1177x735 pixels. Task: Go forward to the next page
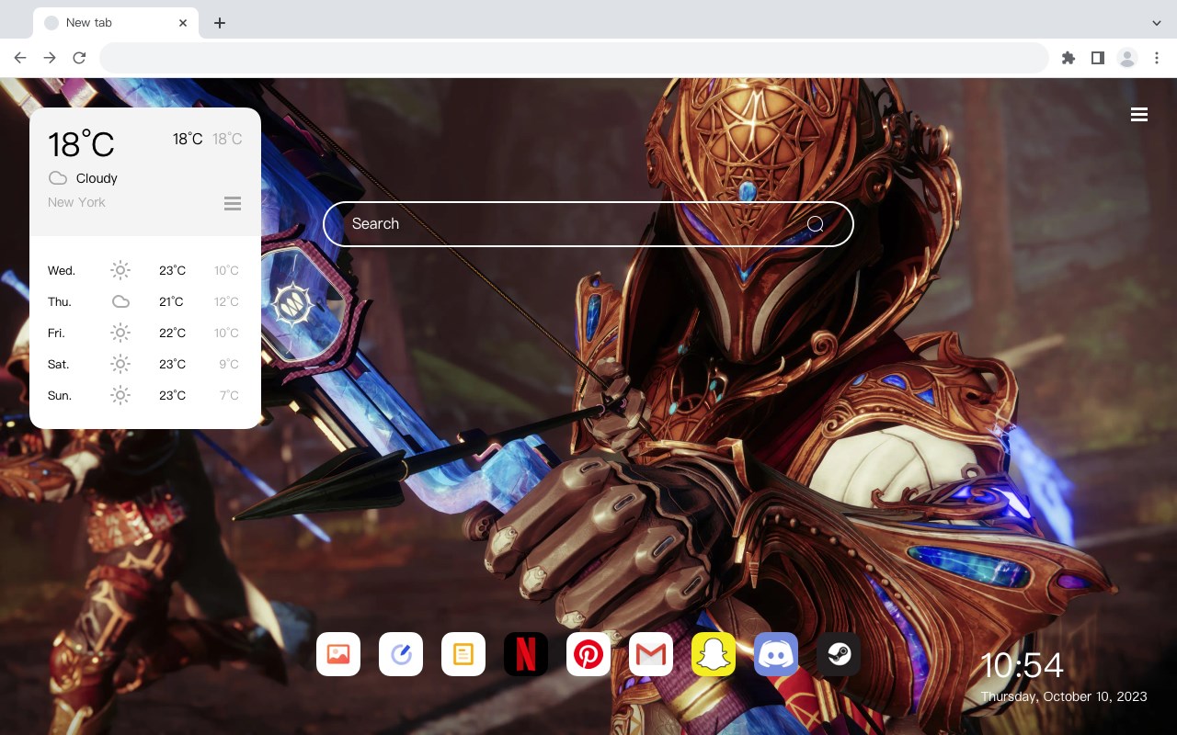[50, 58]
